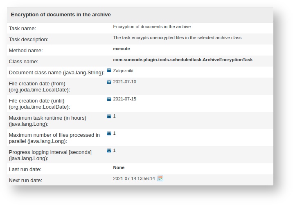Click the Task description text value
293x205 pixels.
[177, 38]
